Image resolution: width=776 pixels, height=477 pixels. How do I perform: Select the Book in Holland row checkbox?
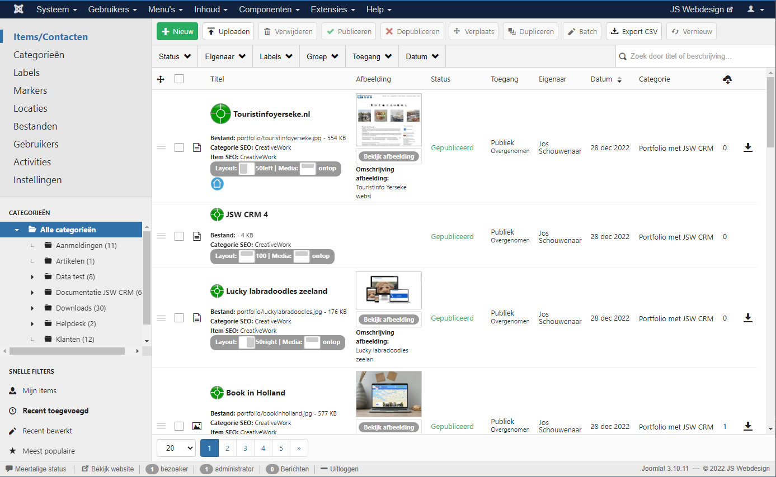tap(179, 426)
